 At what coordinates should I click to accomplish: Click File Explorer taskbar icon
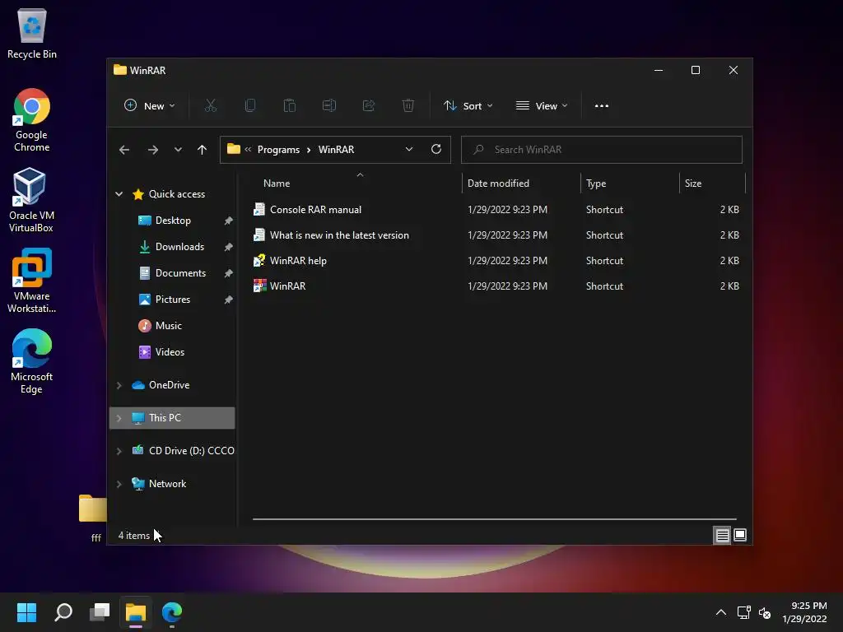coord(136,612)
